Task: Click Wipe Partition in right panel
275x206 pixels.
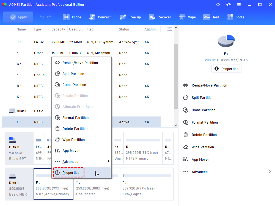Action: point(203,147)
